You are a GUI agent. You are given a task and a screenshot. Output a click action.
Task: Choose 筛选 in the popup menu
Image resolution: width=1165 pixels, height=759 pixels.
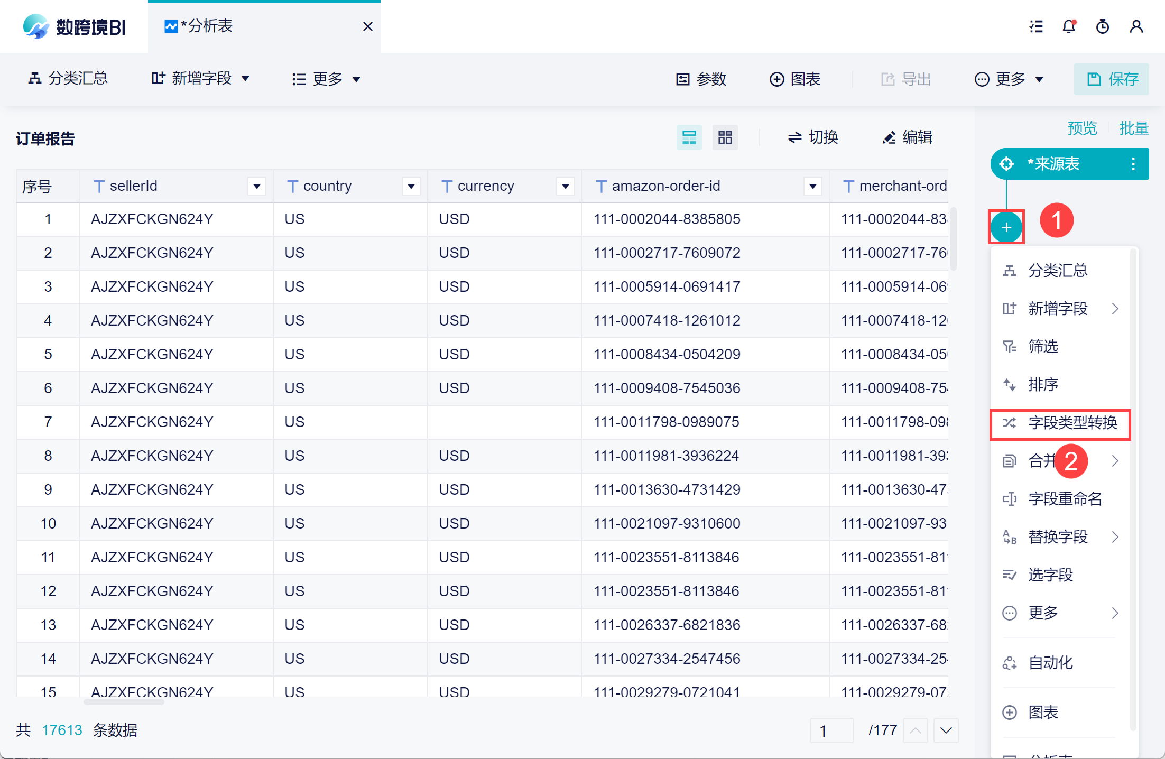click(x=1042, y=347)
